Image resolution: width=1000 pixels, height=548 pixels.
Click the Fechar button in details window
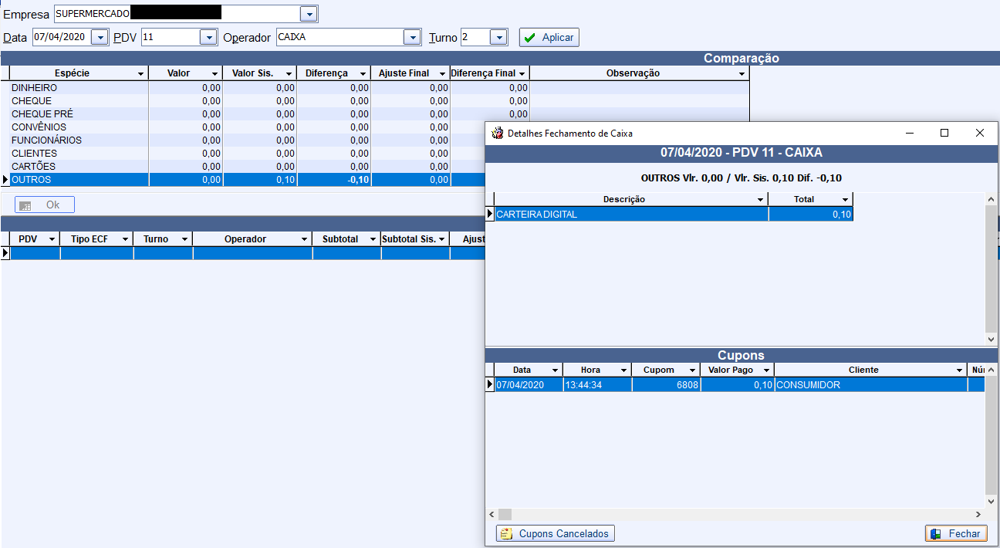point(956,533)
